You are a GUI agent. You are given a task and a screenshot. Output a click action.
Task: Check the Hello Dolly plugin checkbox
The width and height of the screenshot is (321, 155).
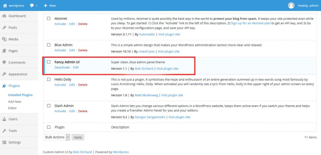pyautogui.click(x=49, y=79)
